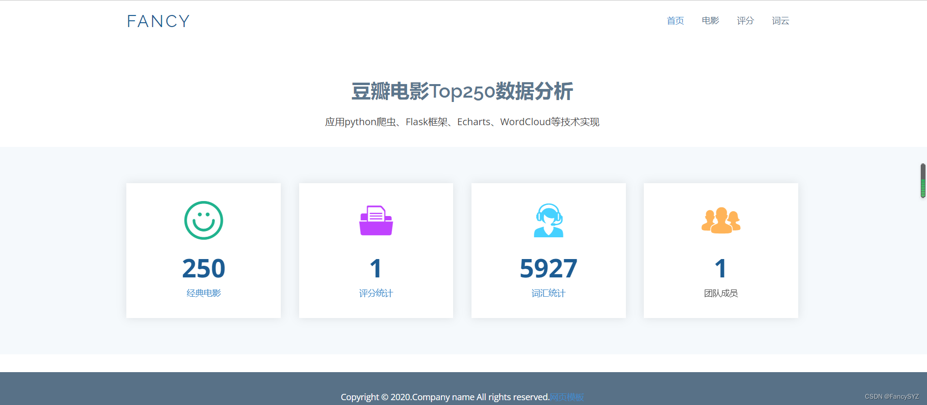The width and height of the screenshot is (927, 405).
Task: Click the orange team members icon
Action: click(x=721, y=220)
